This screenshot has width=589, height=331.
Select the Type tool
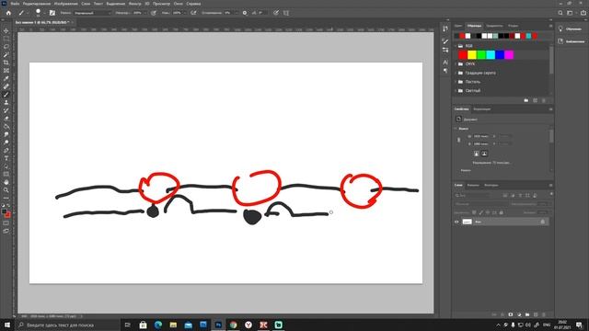tap(6, 158)
